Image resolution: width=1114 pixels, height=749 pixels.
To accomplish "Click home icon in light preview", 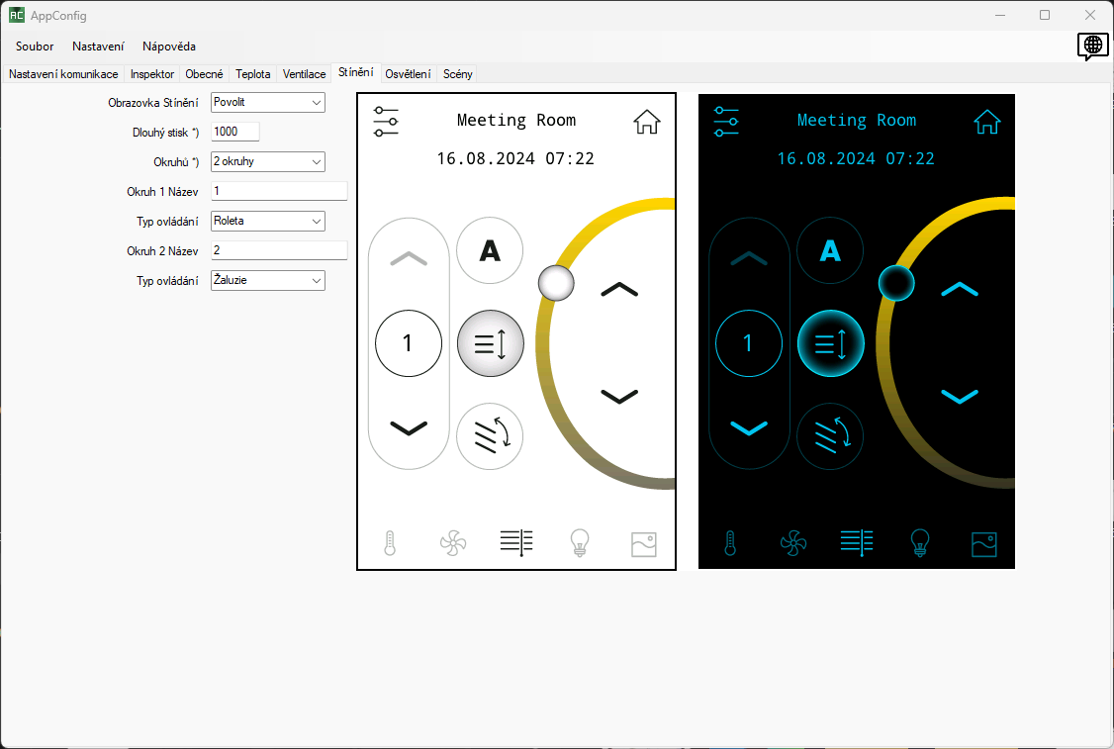I will (646, 122).
